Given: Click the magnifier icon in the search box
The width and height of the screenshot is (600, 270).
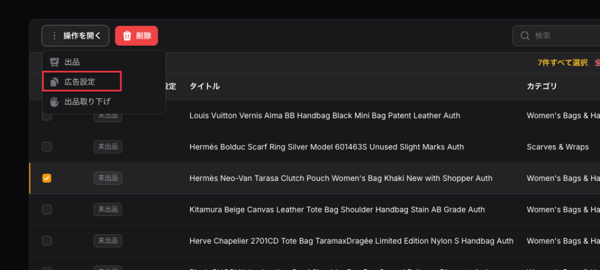Looking at the screenshot, I should pos(525,36).
